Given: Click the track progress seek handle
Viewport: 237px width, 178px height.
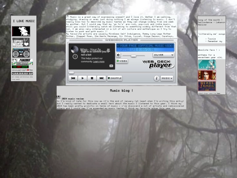Looking at the screenshot, I should (72, 73).
